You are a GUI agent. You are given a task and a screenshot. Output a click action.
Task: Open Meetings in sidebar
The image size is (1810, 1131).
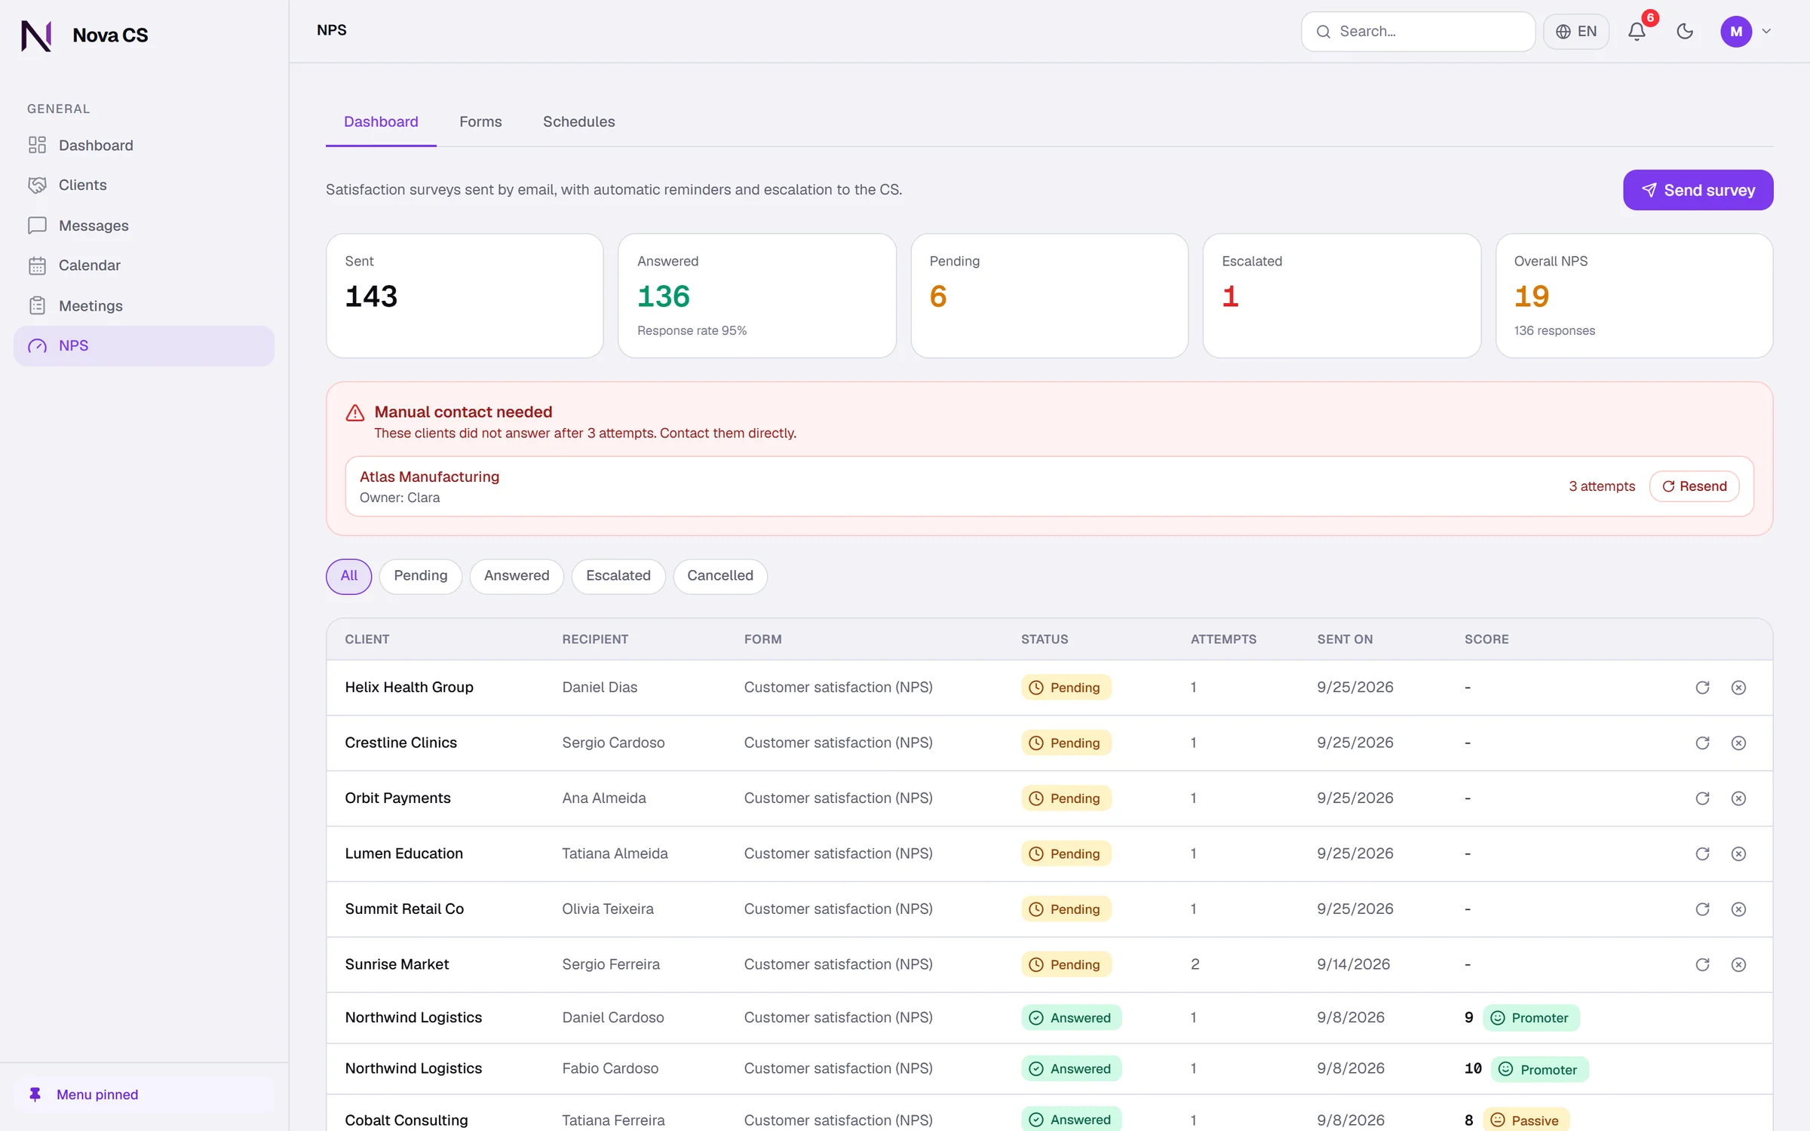pos(144,305)
